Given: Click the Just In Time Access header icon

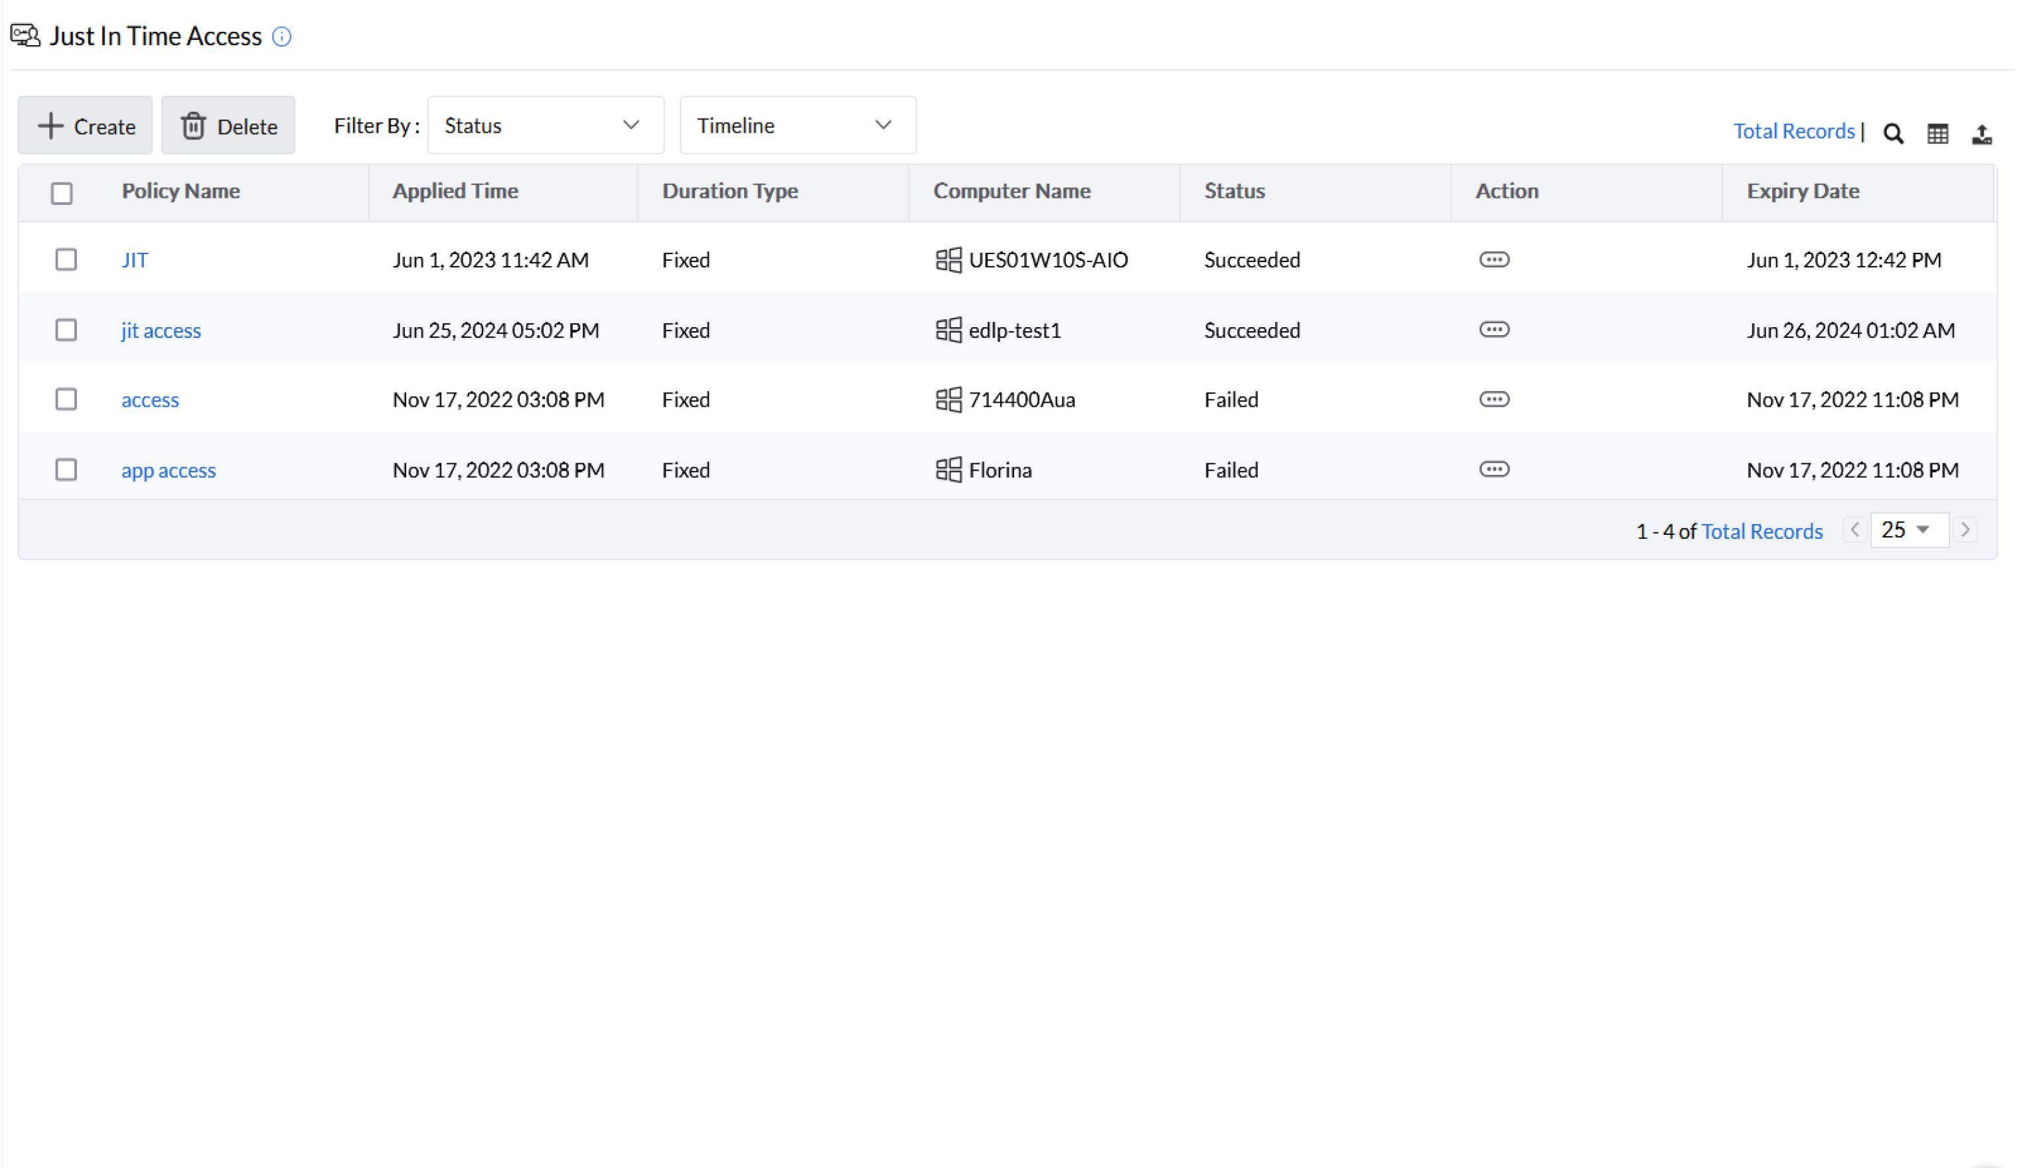Looking at the screenshot, I should pos(25,36).
